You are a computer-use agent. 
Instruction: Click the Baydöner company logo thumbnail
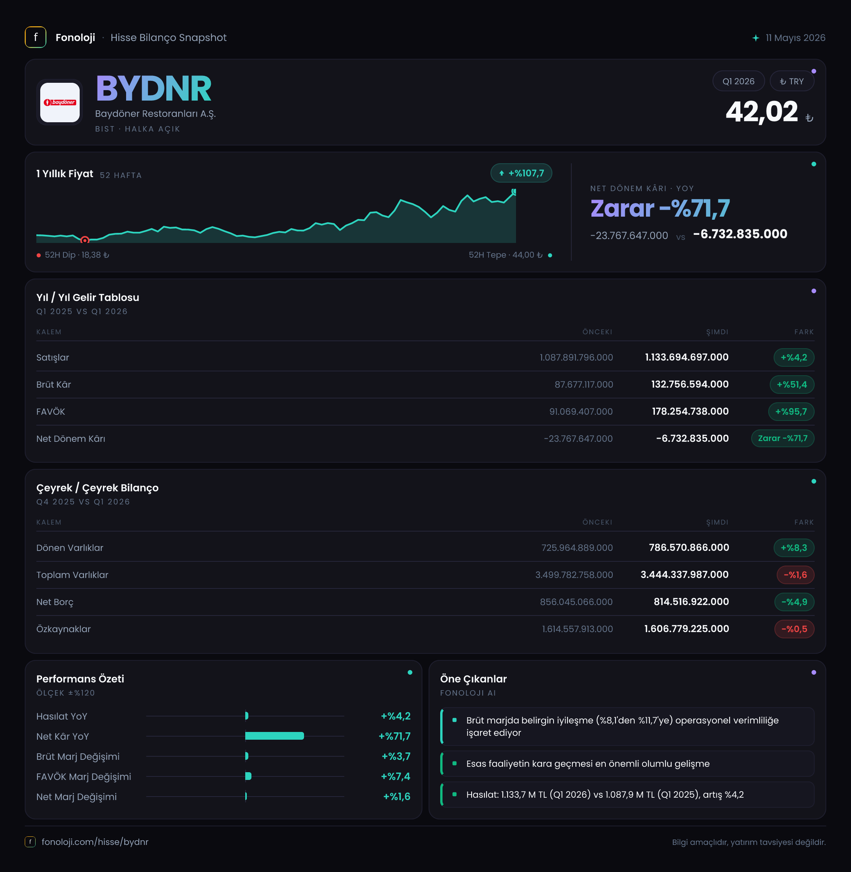click(60, 103)
